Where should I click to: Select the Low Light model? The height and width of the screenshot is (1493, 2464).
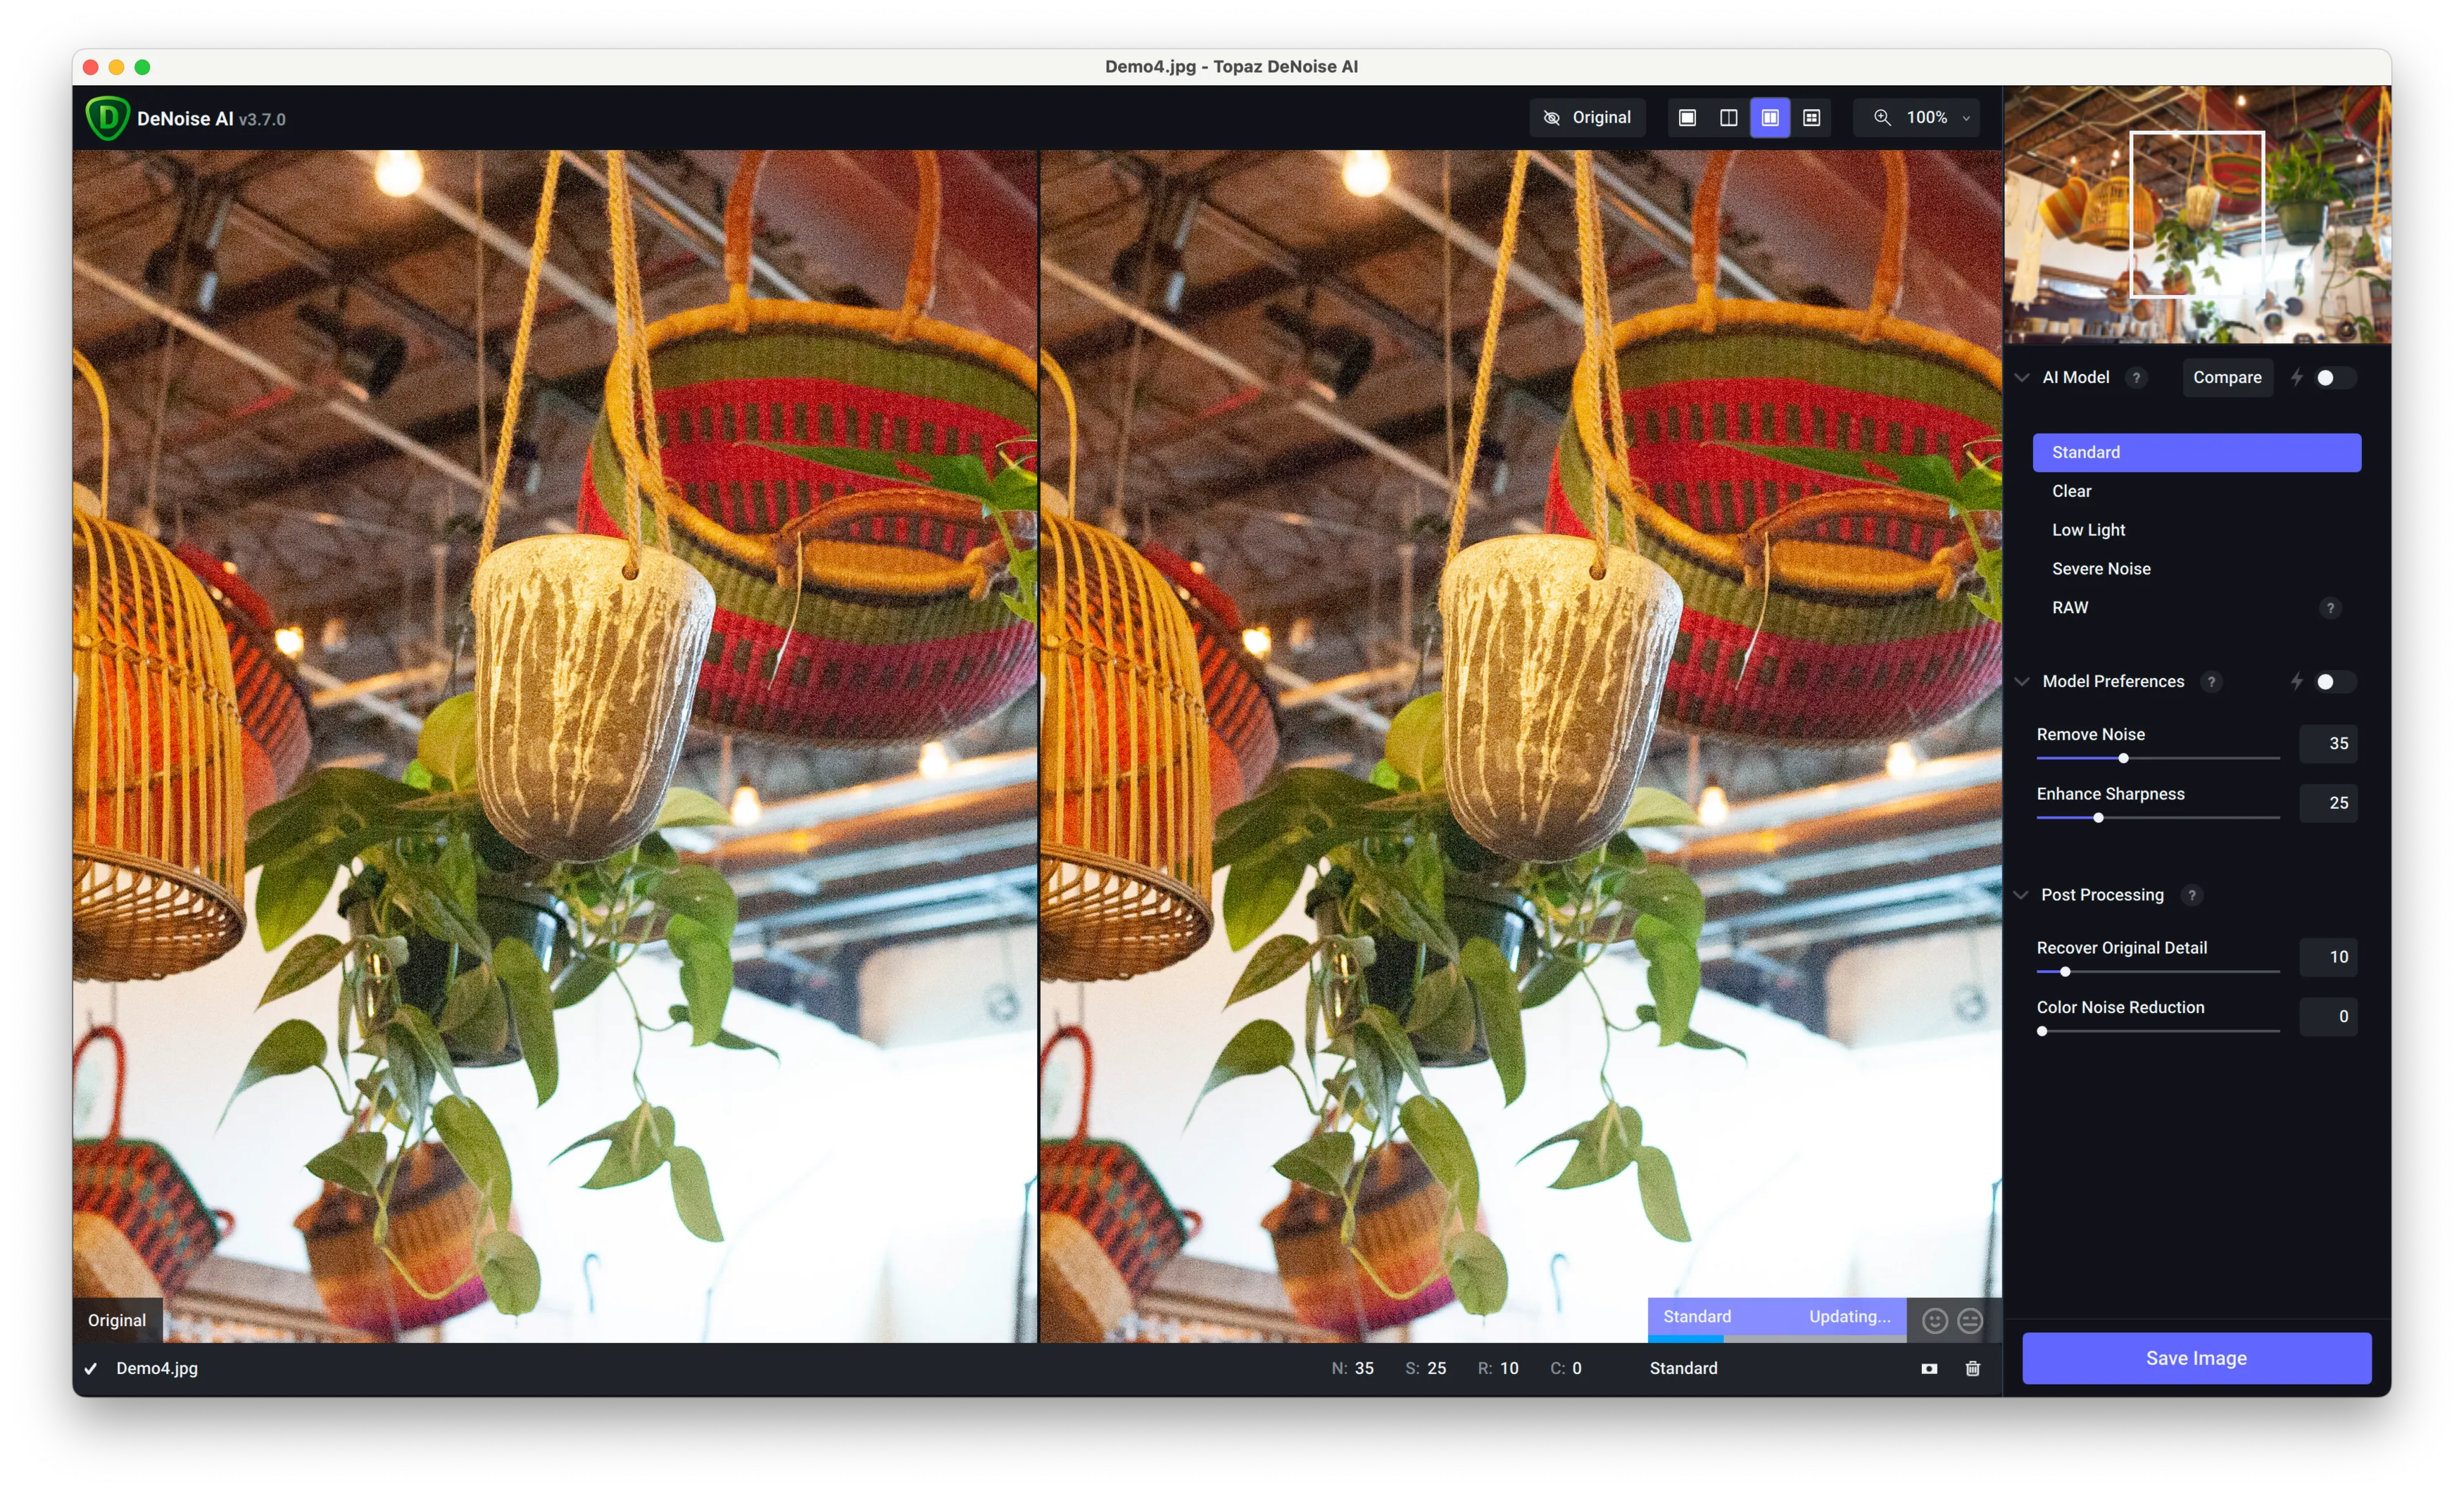coord(2088,530)
